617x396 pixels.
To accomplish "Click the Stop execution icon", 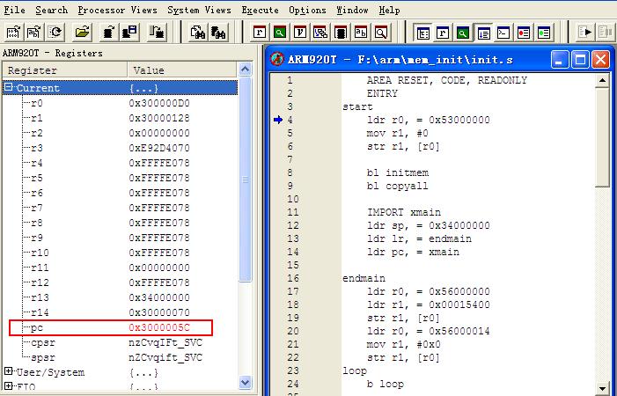I will pos(605,33).
